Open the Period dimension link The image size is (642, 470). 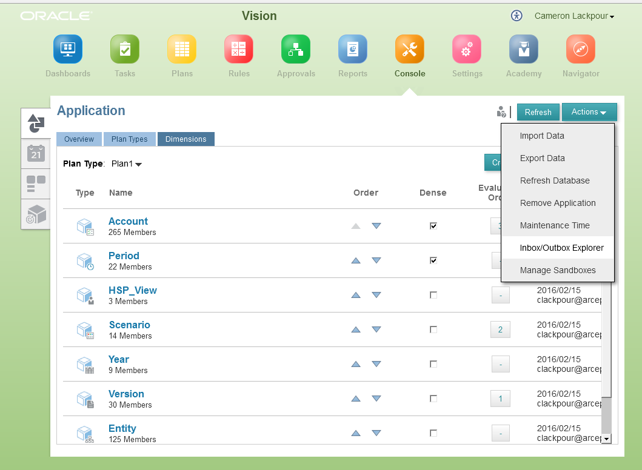(124, 256)
